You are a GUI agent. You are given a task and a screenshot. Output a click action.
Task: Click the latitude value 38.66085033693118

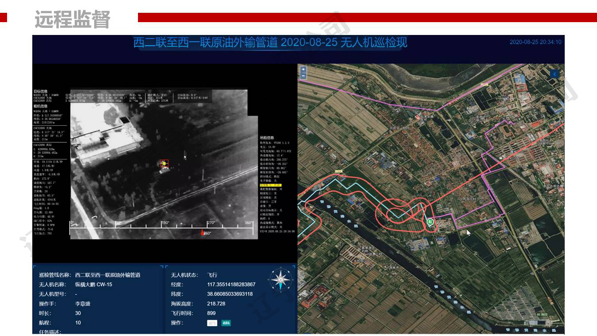tap(230, 294)
